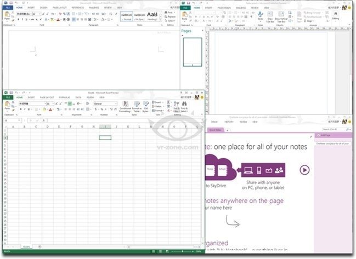
Task: Select the Sheet1 tab in Excel
Action: pos(26,246)
